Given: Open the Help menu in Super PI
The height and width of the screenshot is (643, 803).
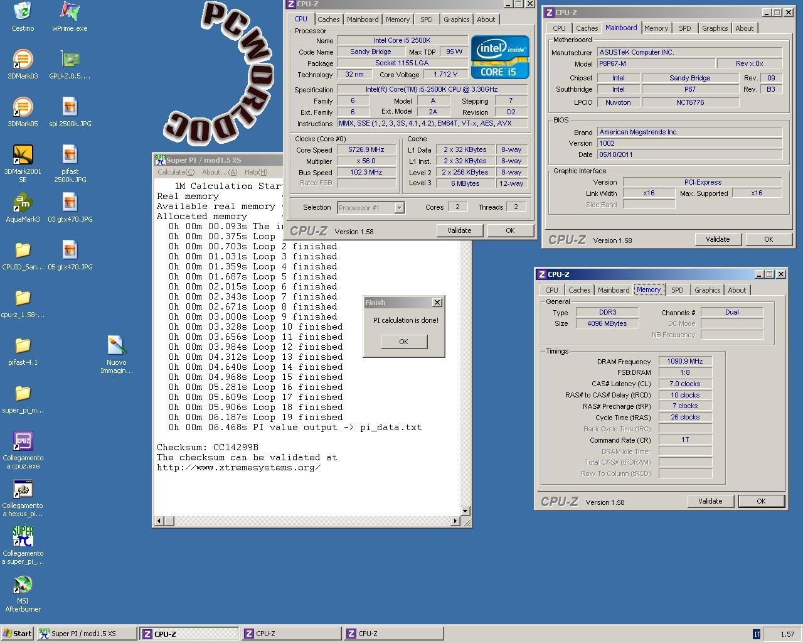Looking at the screenshot, I should pyautogui.click(x=256, y=172).
